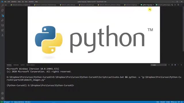Open the terminal selector dropdown '1: Code'
The height and width of the screenshot is (103, 184).
tap(158, 65)
